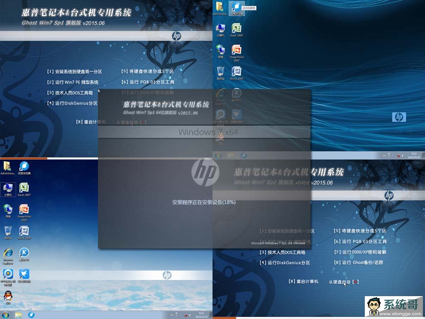Open Administrator folder on the sky-wallpaper desktop
Viewport: 425px width, 319px height.
point(7,168)
